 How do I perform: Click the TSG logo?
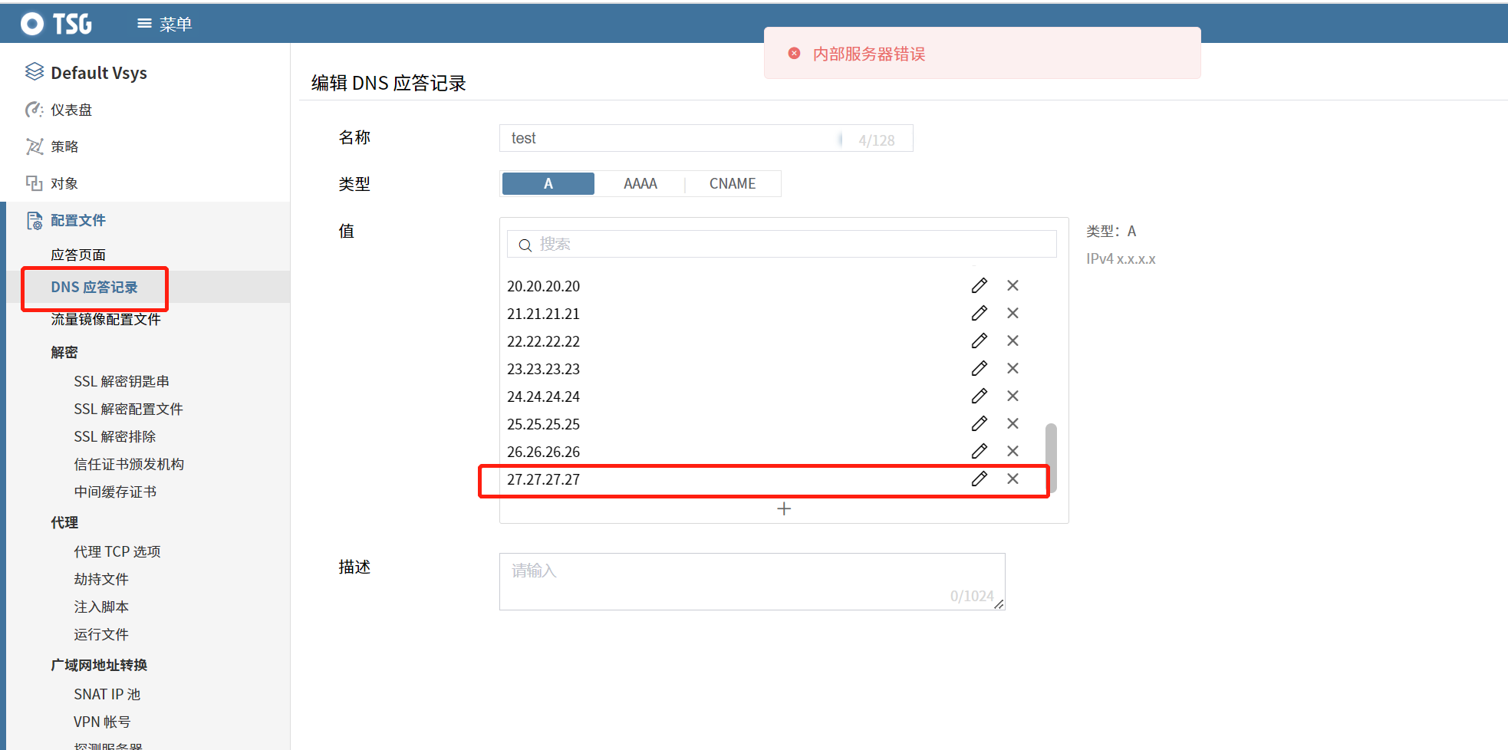pyautogui.click(x=57, y=24)
